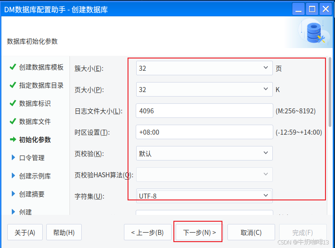Image resolution: width=335 pixels, height=248 pixels.
Task: Click blue triangle beside 口令管理
Action: (x=13, y=157)
